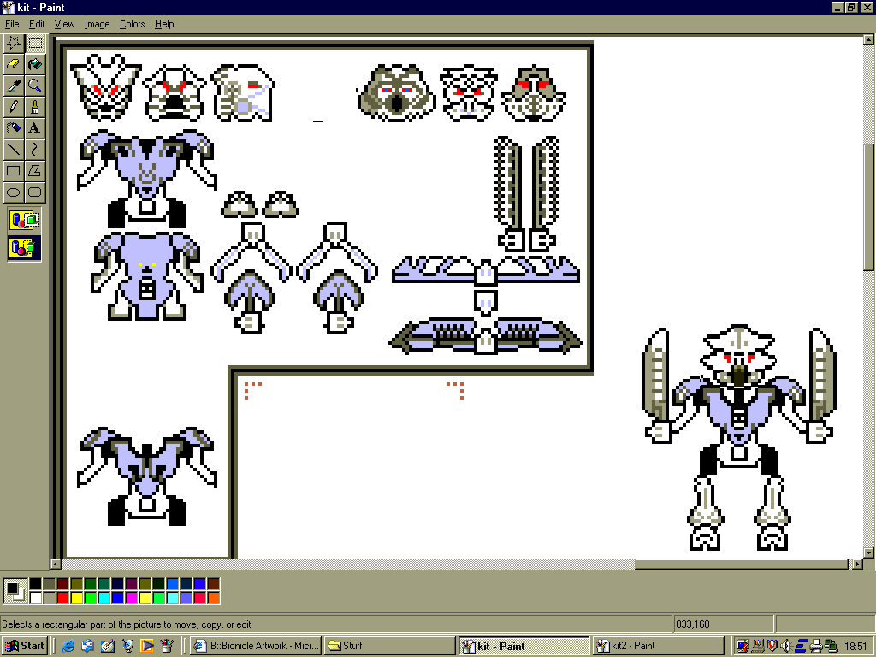
Task: Select the Free-Form Select tool
Action: 14,43
